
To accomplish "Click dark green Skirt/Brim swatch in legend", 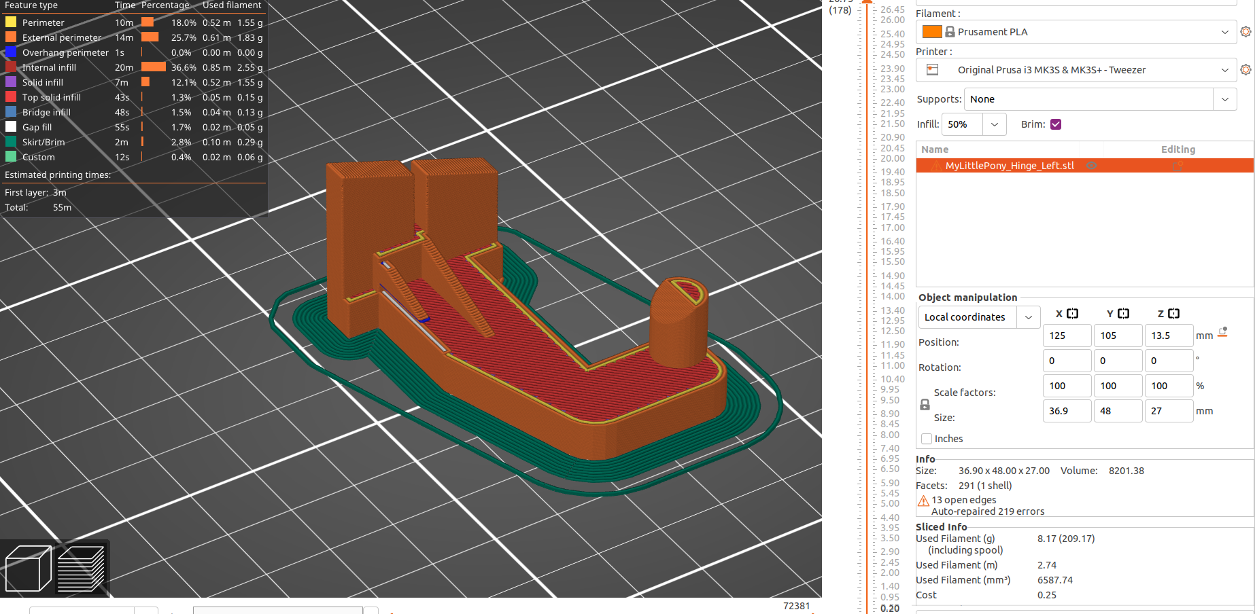I will click(x=11, y=142).
